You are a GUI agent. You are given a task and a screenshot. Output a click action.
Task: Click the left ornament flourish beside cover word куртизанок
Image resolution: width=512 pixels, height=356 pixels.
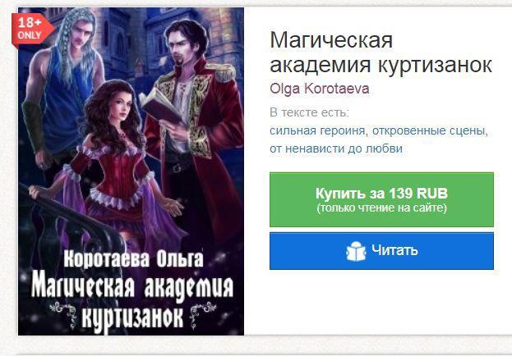coord(62,310)
